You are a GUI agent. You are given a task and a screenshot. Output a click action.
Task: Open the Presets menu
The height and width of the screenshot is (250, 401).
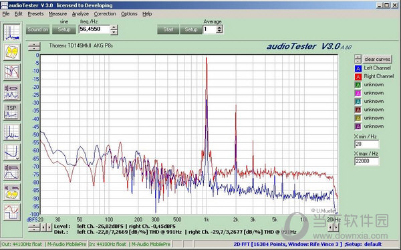pyautogui.click(x=35, y=14)
